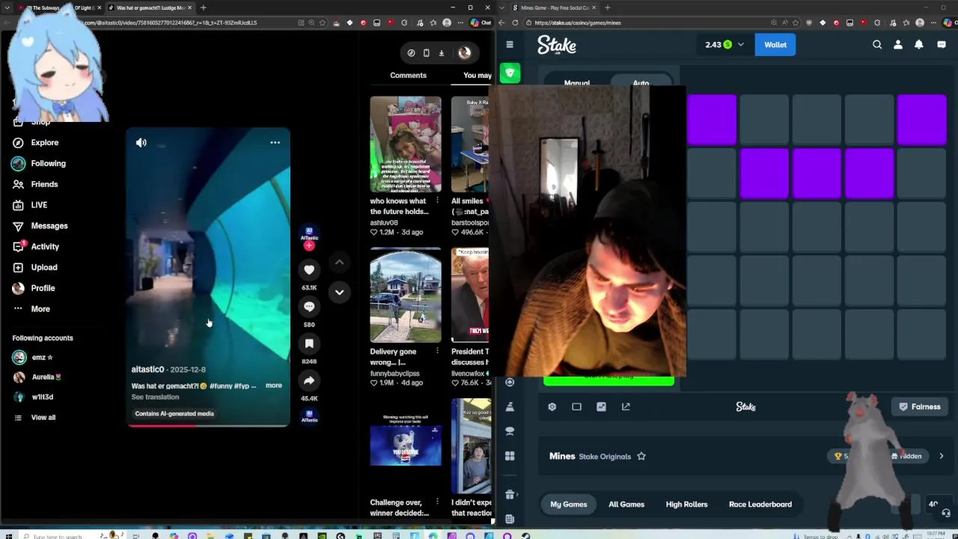Open Mines game settings gear
The width and height of the screenshot is (958, 539).
[552, 406]
